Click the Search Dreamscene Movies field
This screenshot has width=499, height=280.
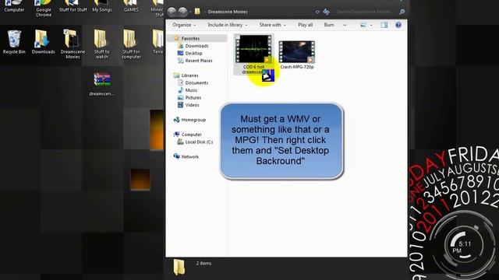[364, 12]
